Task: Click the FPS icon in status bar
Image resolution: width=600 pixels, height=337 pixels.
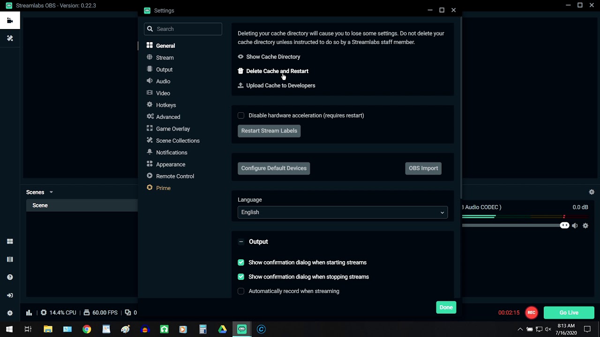Action: pyautogui.click(x=87, y=313)
